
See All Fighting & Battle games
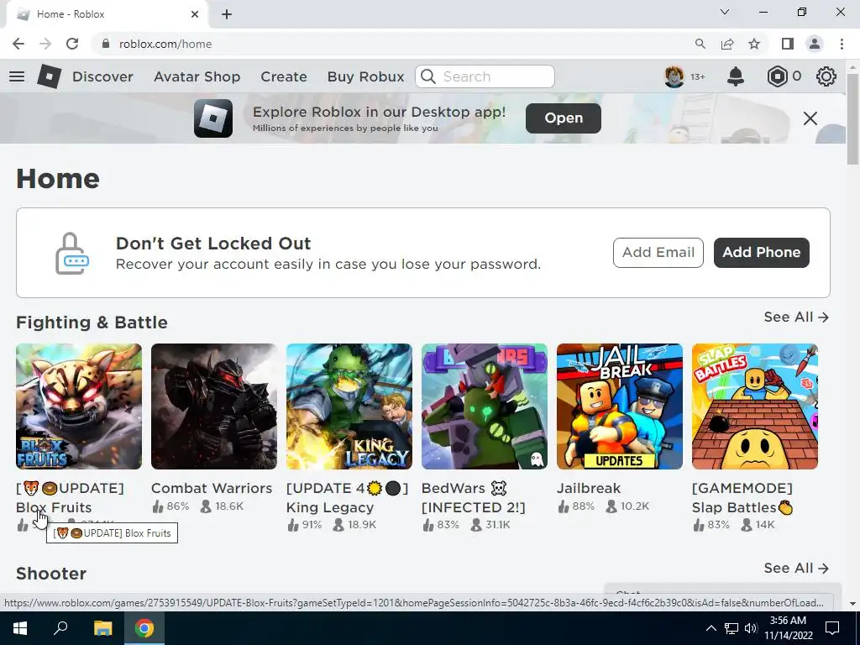[796, 317]
